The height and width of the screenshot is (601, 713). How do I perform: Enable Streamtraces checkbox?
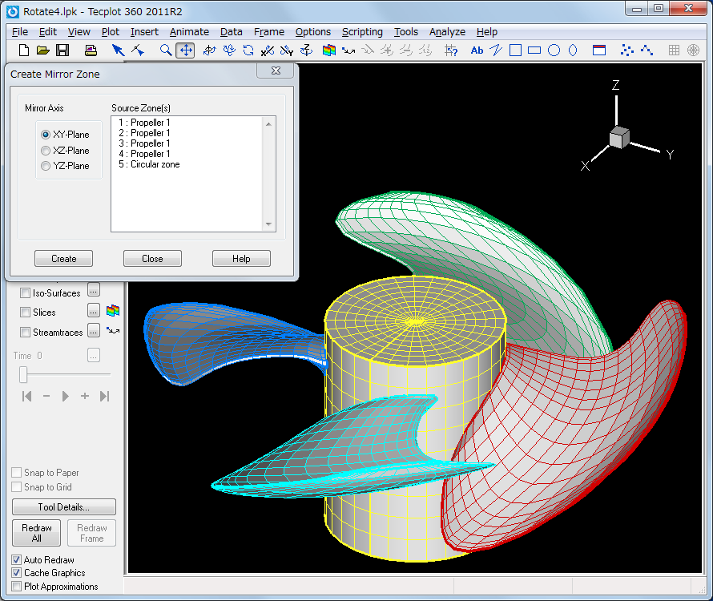26,332
